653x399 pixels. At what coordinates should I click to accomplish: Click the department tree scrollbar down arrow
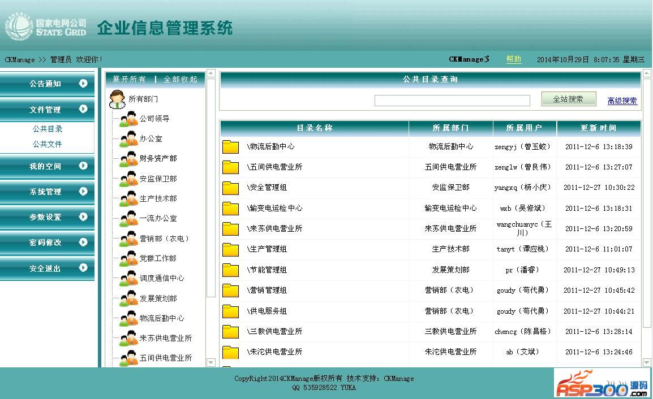tap(211, 362)
